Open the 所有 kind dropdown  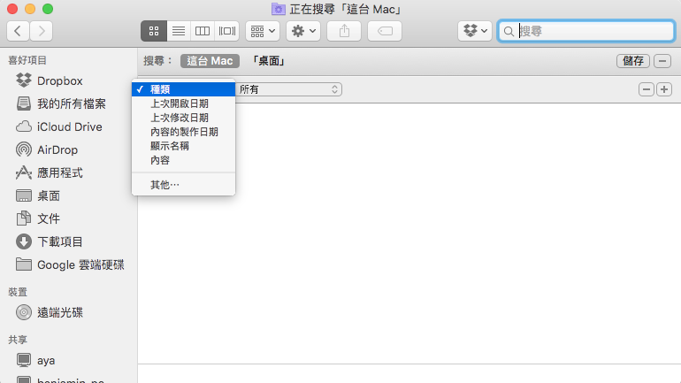[289, 89]
